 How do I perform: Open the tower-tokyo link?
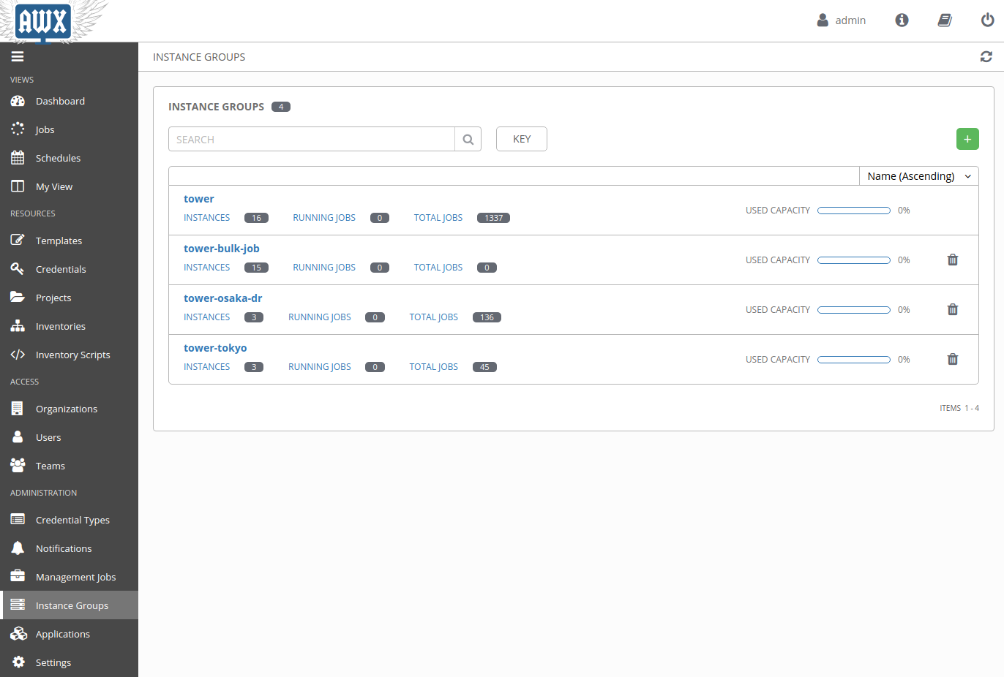pyautogui.click(x=215, y=348)
